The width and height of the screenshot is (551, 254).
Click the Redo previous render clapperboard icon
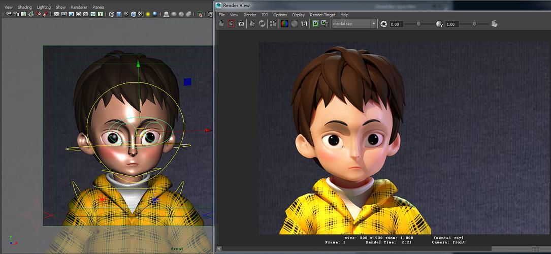tap(221, 24)
